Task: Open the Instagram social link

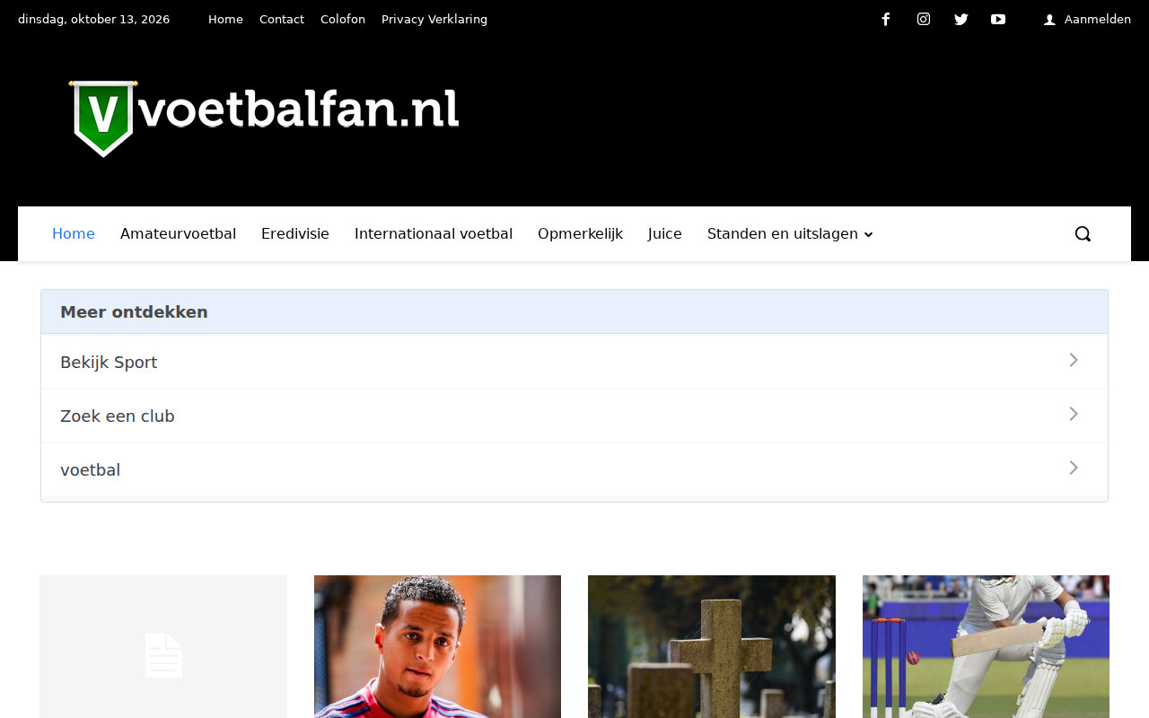Action: tap(924, 20)
